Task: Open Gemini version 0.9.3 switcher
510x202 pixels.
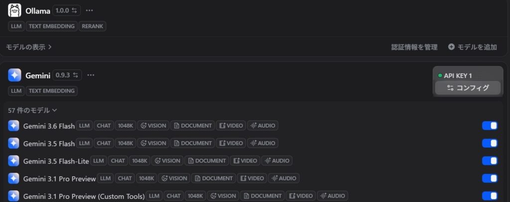Action: [x=67, y=75]
